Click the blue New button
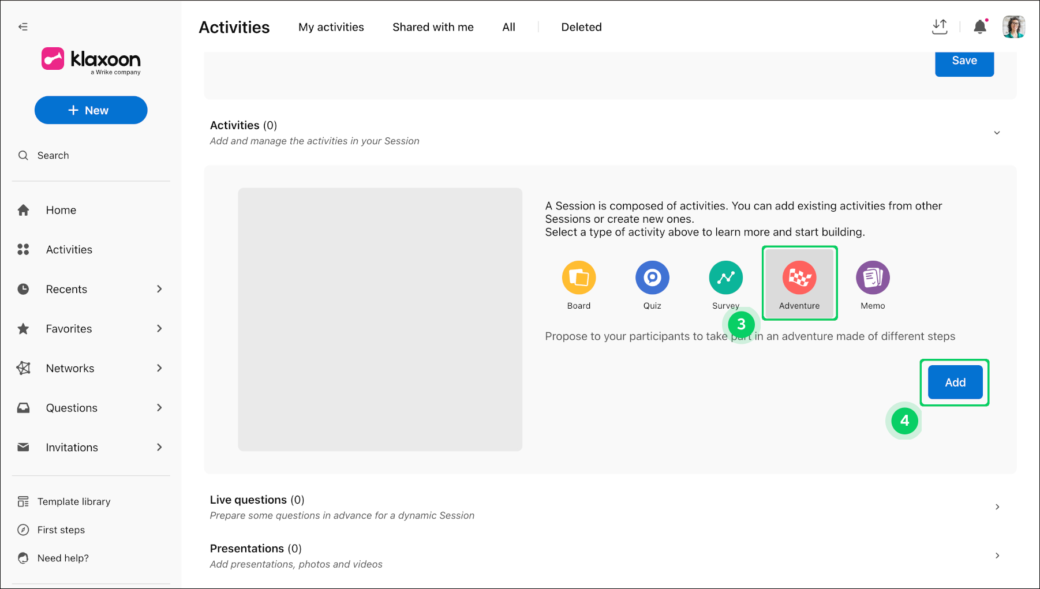 coord(91,110)
